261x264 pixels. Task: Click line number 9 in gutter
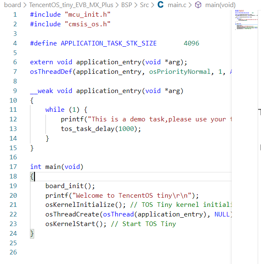15,91
